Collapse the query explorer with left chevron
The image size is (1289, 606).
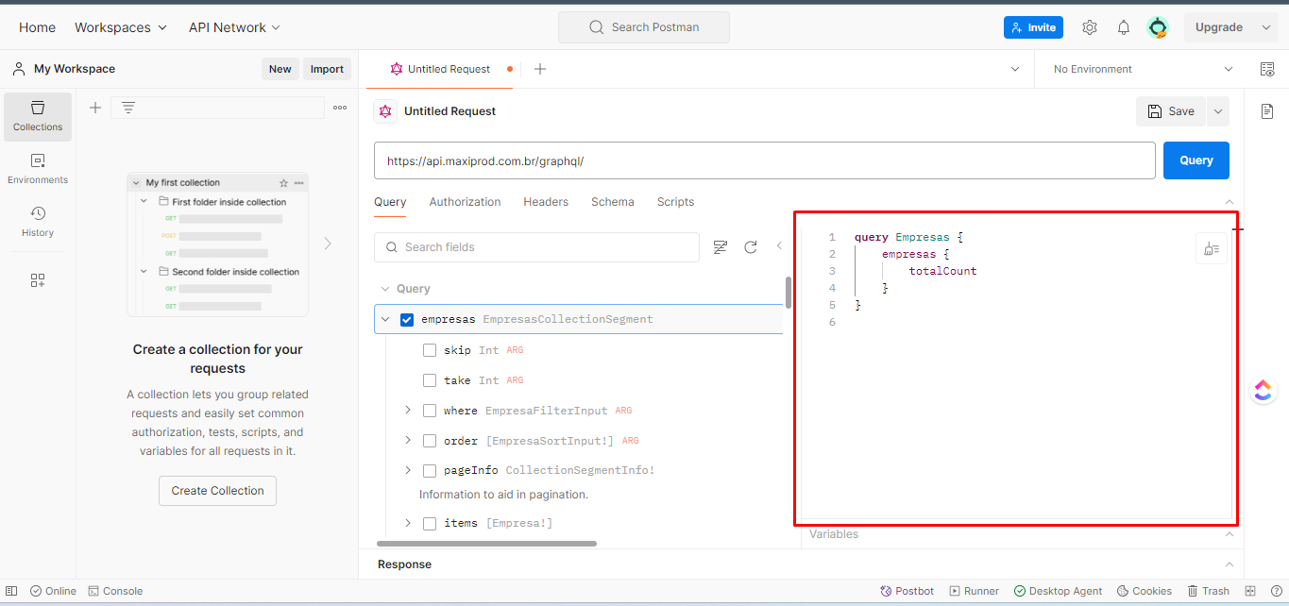tap(779, 246)
